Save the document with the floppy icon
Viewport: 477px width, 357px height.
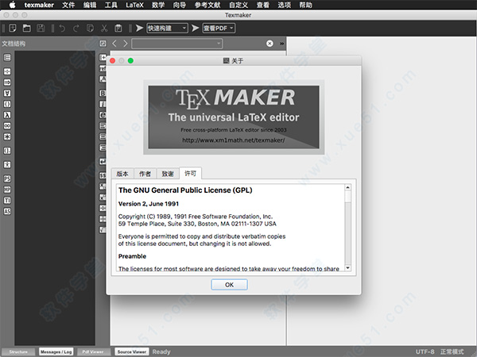tap(41, 29)
